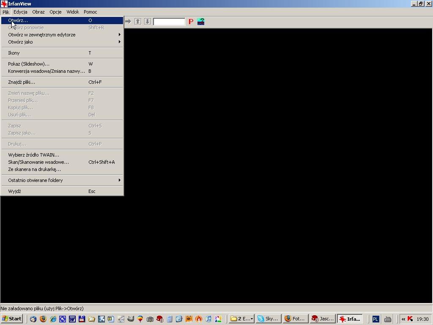Click the hot air balloon quick launch icon
The width and height of the screenshot is (433, 325).
140,319
